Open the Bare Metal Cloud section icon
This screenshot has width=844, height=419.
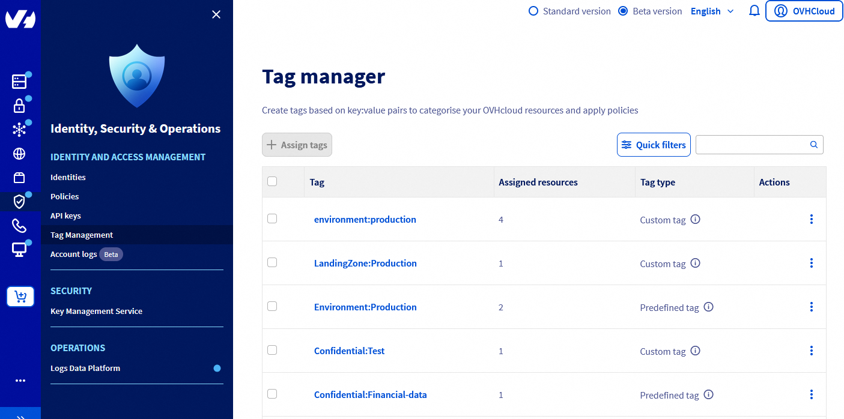point(20,80)
